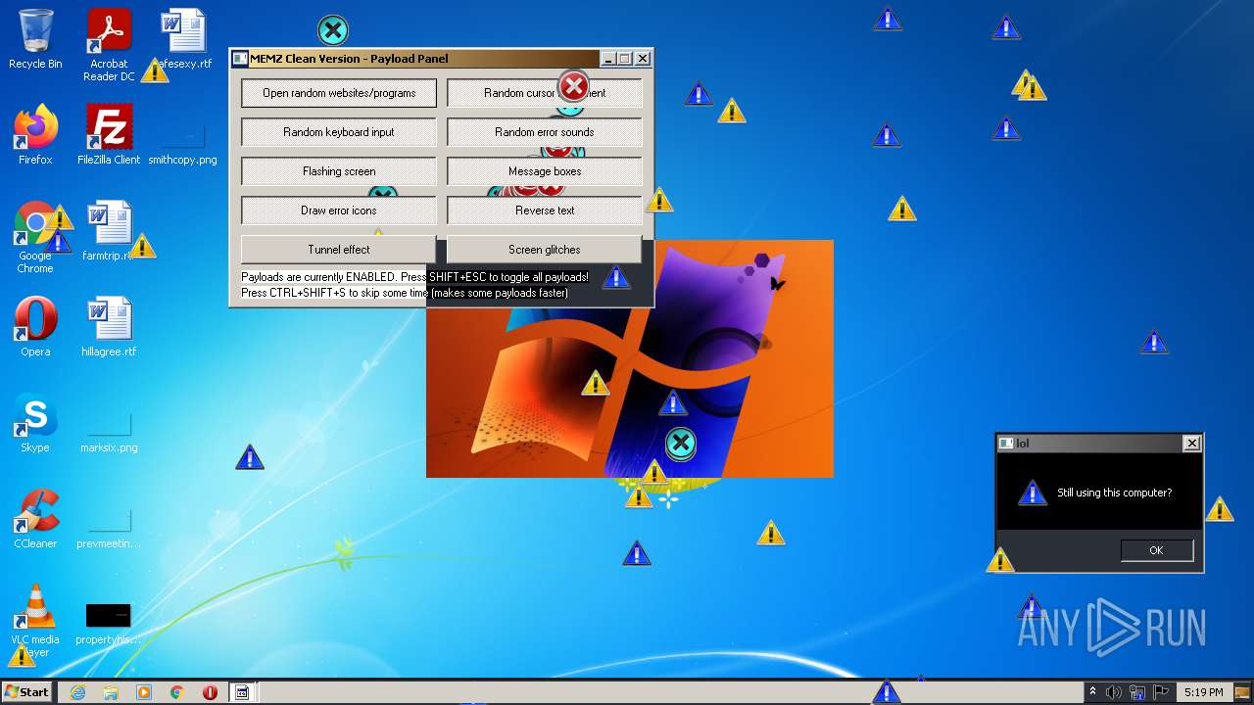Screen dimensions: 1254x705
Task: Toggle Draw error icons payload
Action: tap(339, 211)
